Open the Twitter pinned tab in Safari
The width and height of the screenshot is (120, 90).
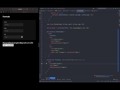(x=8, y=12)
